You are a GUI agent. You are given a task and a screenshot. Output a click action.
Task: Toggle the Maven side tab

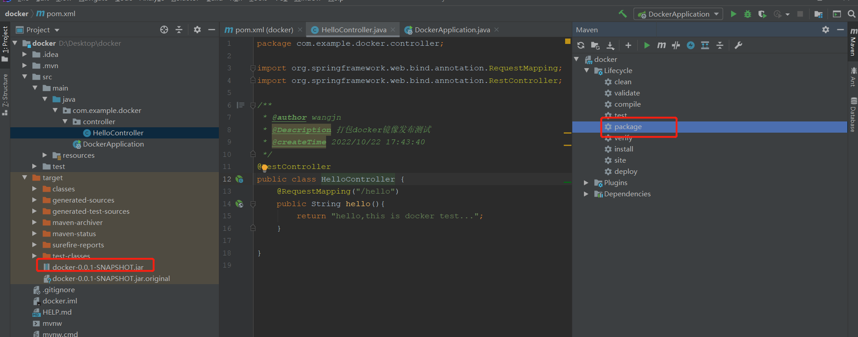coord(853,41)
